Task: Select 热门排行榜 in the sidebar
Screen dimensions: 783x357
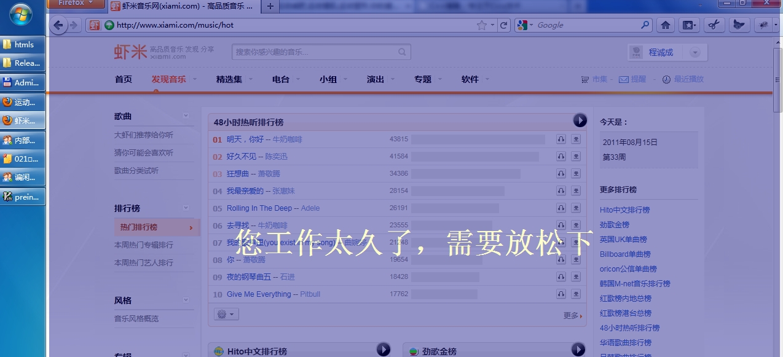Action: point(157,227)
